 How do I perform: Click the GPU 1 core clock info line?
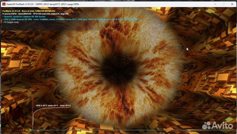(x=49, y=19)
